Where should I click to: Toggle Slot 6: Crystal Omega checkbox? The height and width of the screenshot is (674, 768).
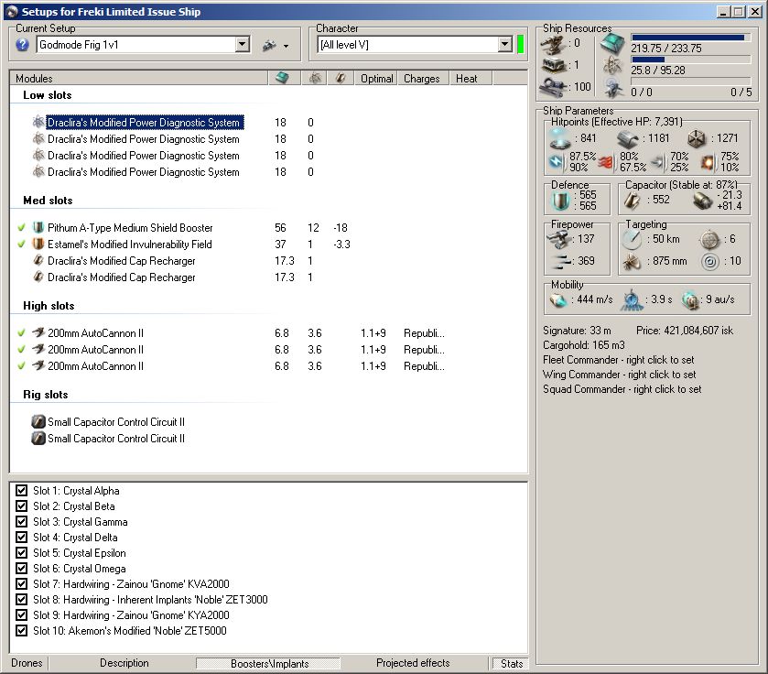pos(22,569)
